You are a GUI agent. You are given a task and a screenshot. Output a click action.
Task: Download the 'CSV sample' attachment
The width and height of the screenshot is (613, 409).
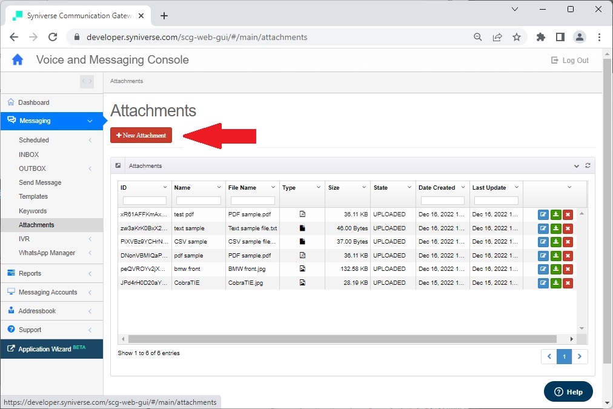point(555,242)
